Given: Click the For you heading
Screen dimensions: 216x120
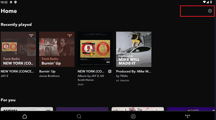Looking at the screenshot, I should pyautogui.click(x=8, y=100).
